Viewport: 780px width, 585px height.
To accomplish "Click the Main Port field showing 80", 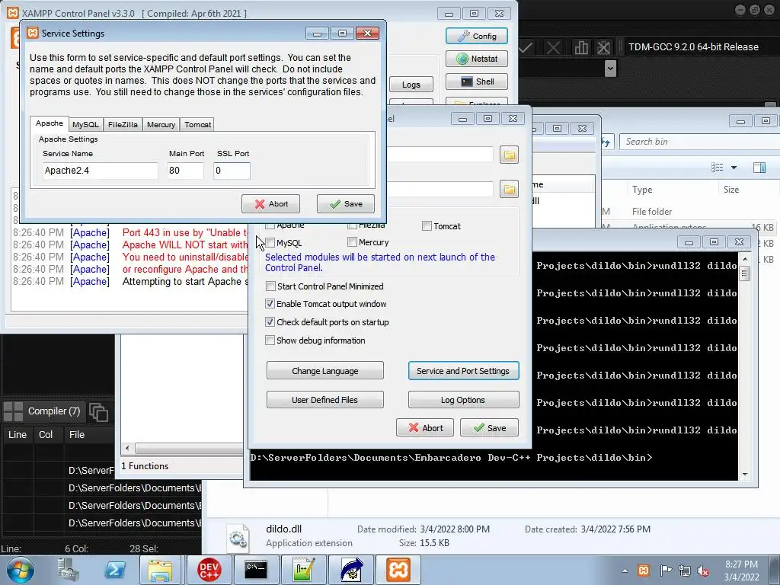I will pos(185,171).
